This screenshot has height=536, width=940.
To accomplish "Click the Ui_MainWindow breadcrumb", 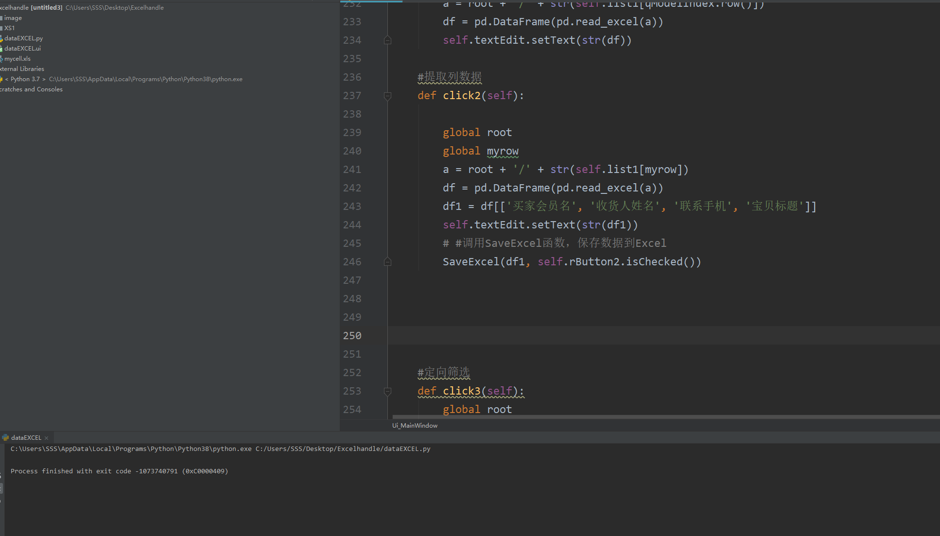I will [x=415, y=425].
